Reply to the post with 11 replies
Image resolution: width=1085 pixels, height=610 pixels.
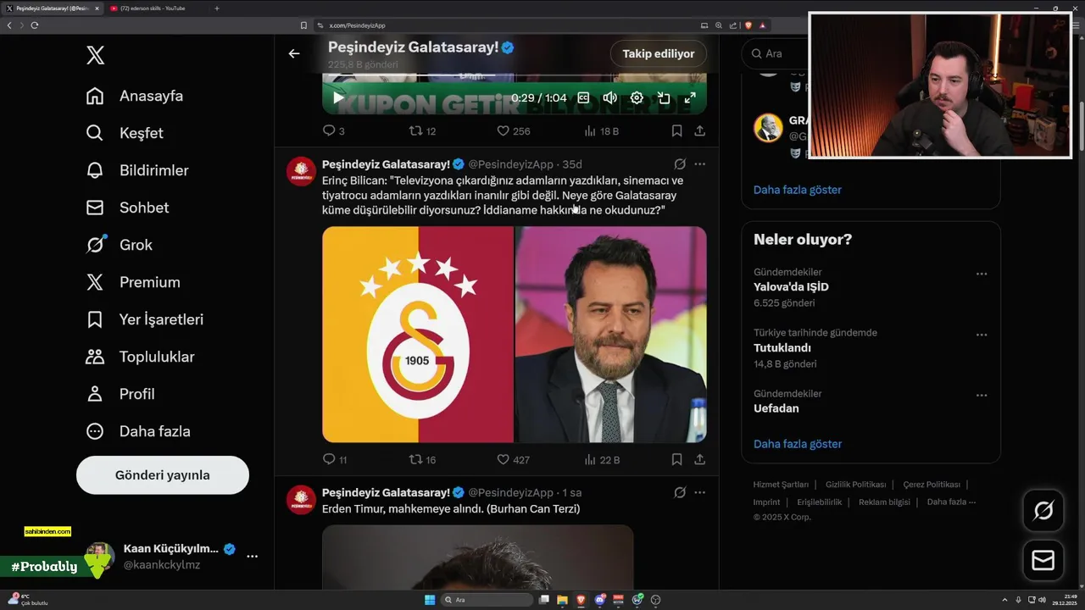335,460
